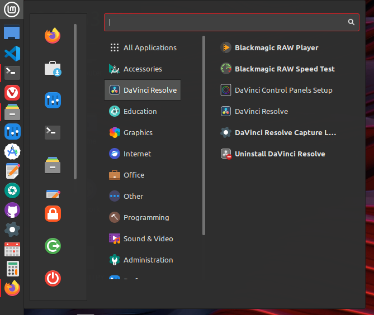The width and height of the screenshot is (374, 315).
Task: Launch Blackmagic RAW Speed Test
Action: [x=277, y=69]
